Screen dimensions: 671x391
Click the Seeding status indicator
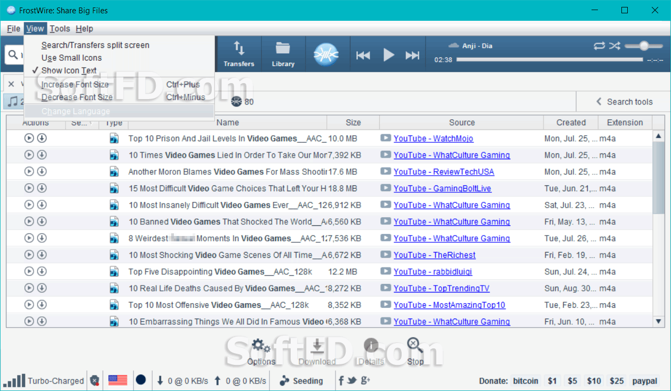[301, 381]
